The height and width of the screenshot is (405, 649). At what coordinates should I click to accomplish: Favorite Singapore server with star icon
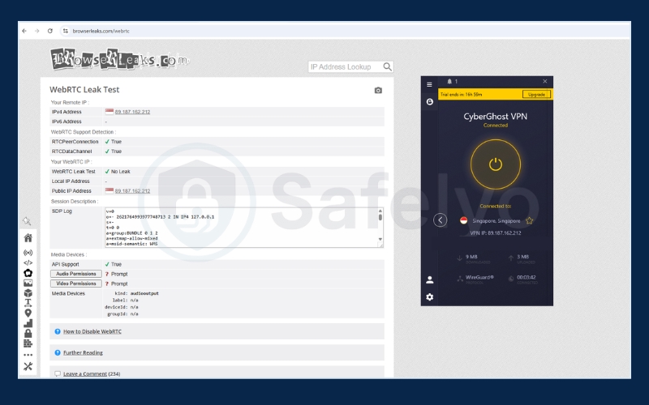tap(529, 220)
